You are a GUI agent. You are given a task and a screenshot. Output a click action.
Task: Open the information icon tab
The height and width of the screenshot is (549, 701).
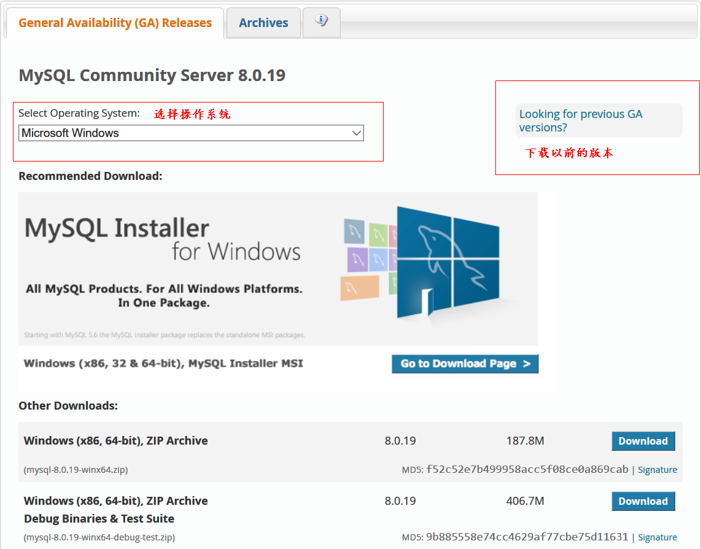point(322,22)
